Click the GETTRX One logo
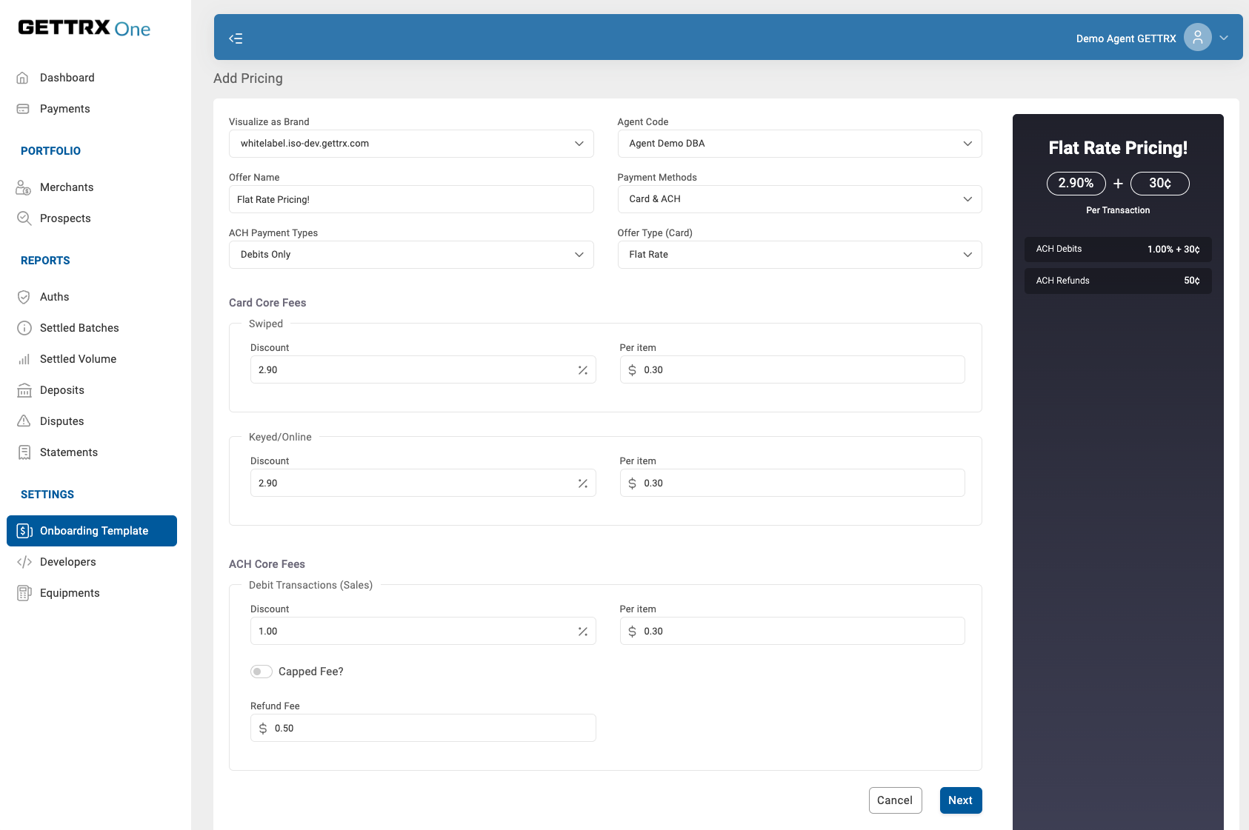 tap(84, 28)
